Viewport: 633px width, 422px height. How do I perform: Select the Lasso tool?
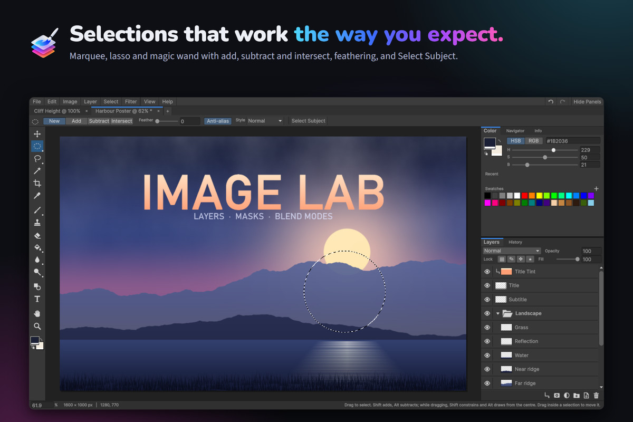pyautogui.click(x=37, y=159)
